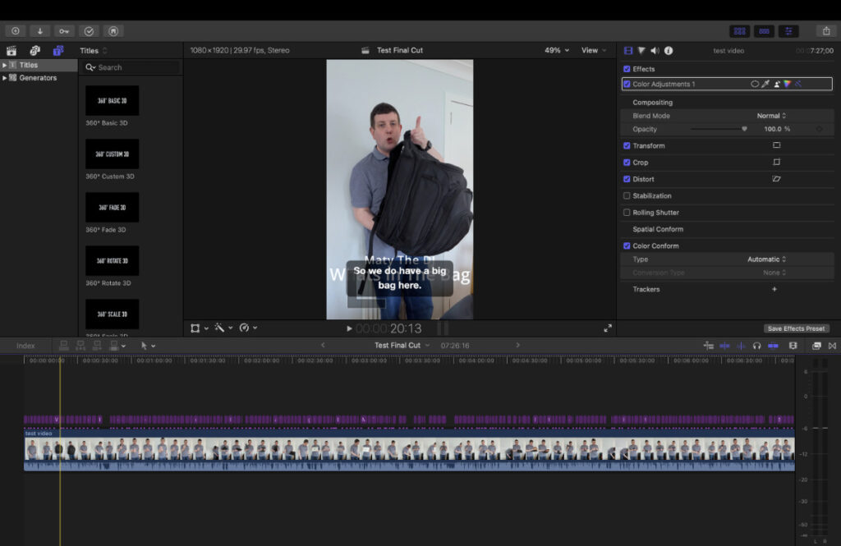Image resolution: width=841 pixels, height=546 pixels.
Task: Open the Color Adjustments 1 color inspector
Action: click(x=788, y=84)
